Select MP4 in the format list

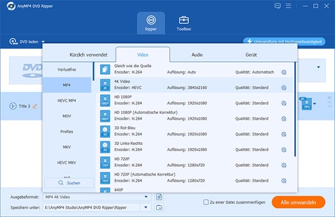click(x=66, y=85)
